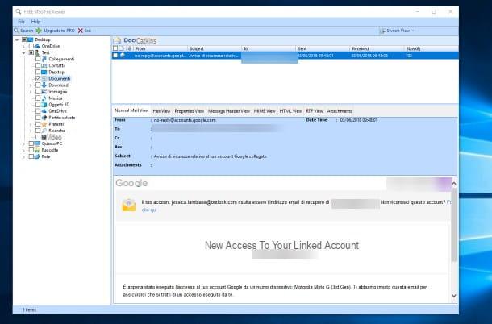This screenshot has height=324, width=492.
Task: Click the Search magnifier icon in the toolbar
Action: [16, 31]
